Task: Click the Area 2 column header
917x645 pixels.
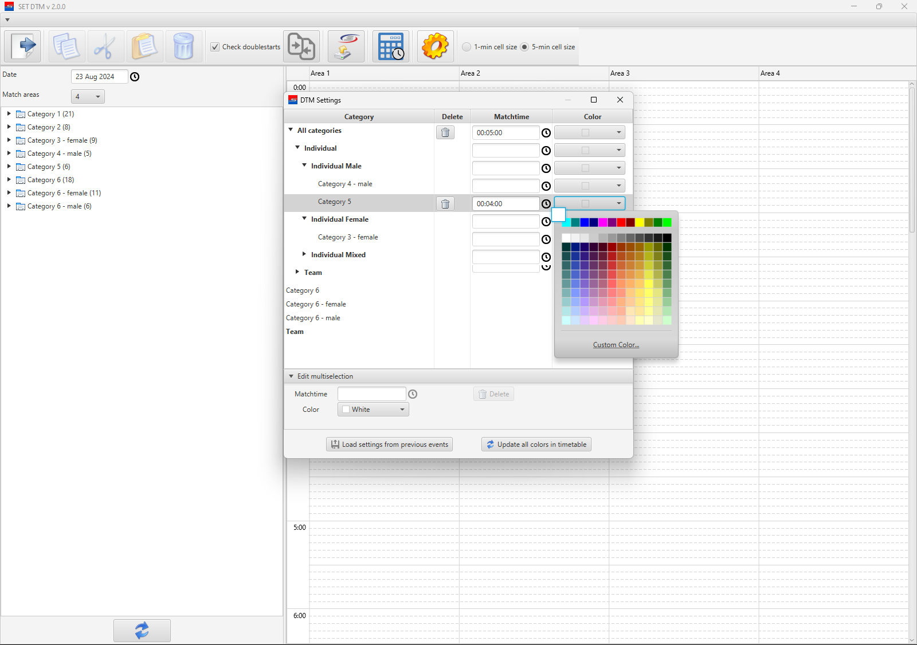Action: point(534,73)
